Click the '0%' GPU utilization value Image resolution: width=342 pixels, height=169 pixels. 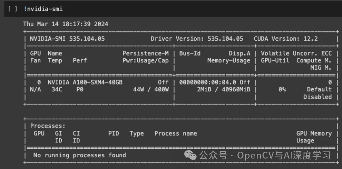(282, 89)
